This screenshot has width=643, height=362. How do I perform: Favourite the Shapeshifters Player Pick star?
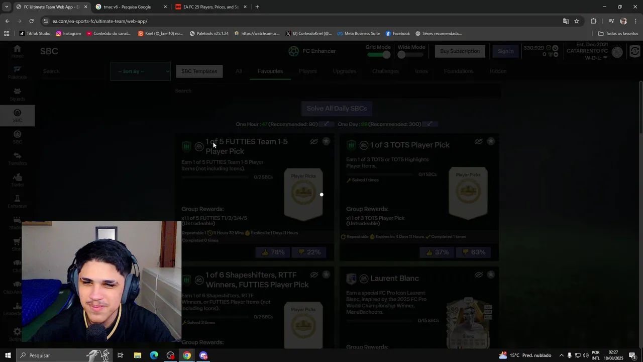(326, 275)
